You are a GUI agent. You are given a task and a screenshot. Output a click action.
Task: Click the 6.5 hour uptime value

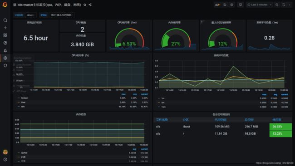[35, 38]
